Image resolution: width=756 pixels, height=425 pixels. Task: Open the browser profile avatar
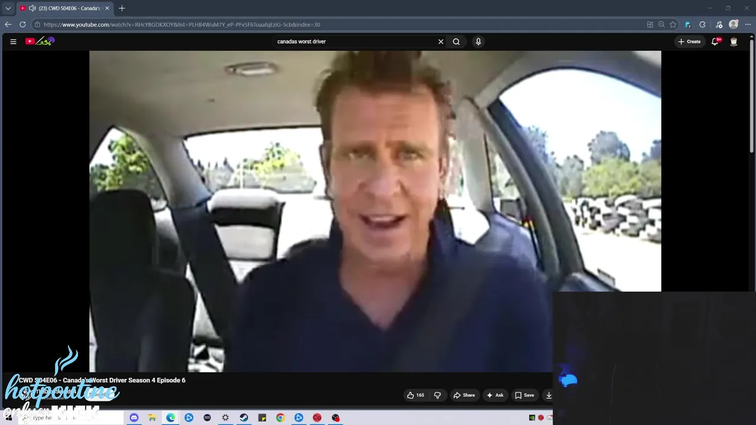point(734,24)
